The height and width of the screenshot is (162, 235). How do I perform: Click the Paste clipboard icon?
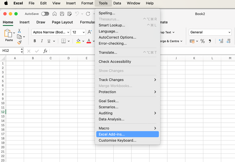pos(8,34)
